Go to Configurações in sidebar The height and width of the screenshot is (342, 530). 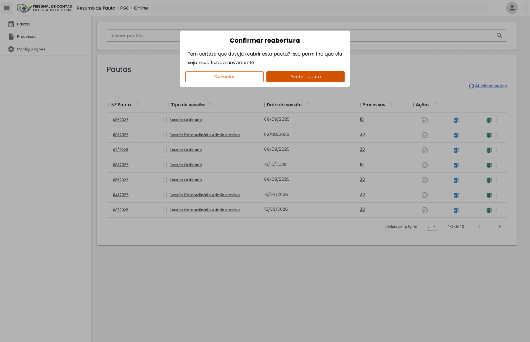click(31, 49)
